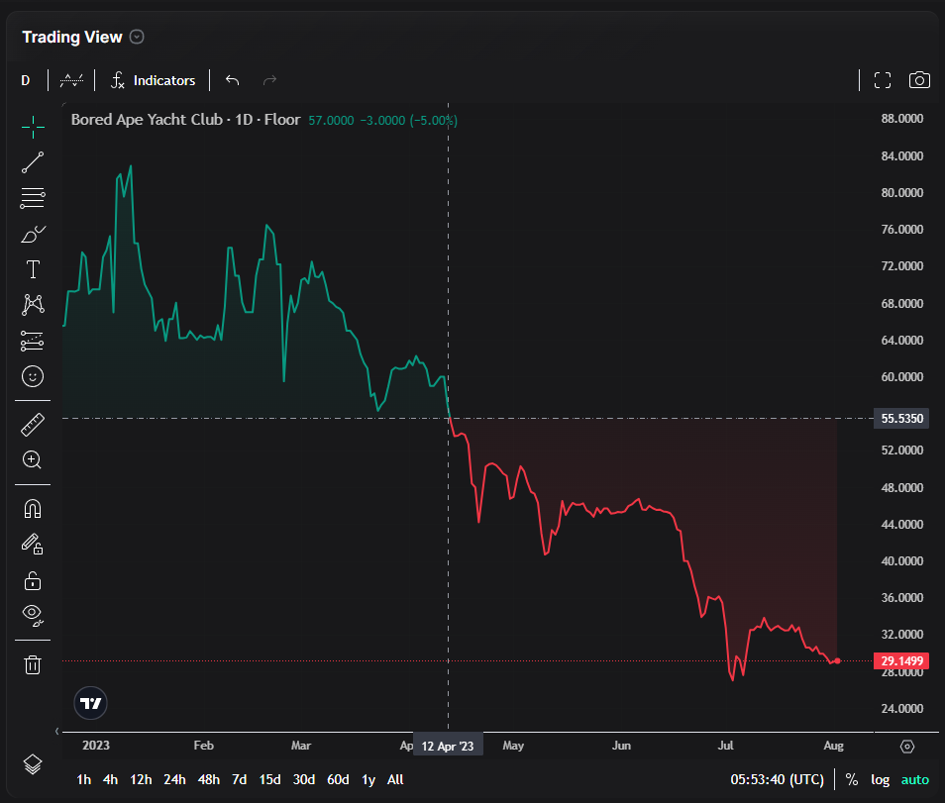This screenshot has height=803, width=945.
Task: Show All available data range
Action: pos(395,779)
